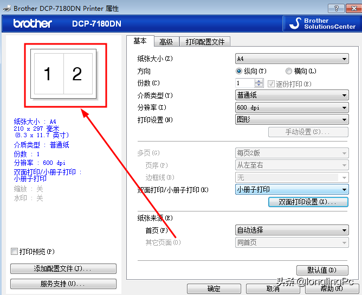Viewport: 362px width, 295px height.
Task: Open the 边框线 无 dropdown
Action: (x=292, y=177)
